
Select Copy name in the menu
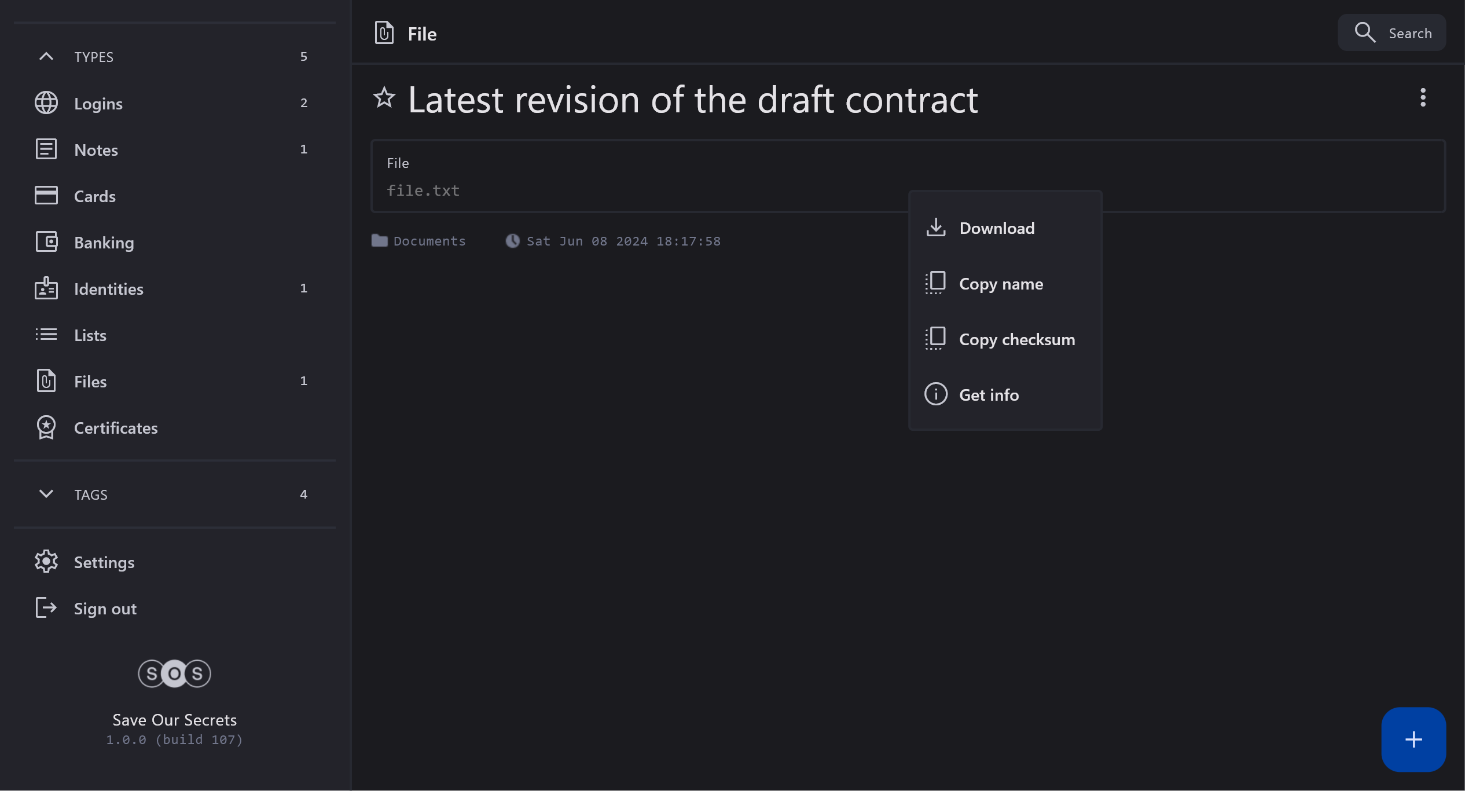point(1001,284)
